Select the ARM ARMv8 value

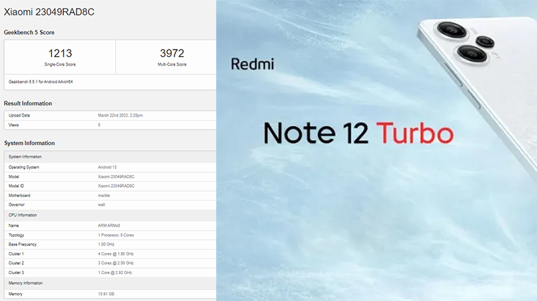coord(109,226)
